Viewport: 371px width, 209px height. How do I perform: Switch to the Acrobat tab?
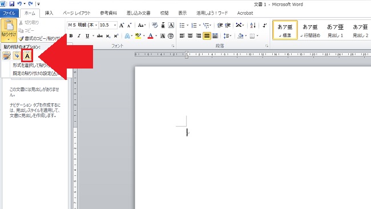click(245, 13)
